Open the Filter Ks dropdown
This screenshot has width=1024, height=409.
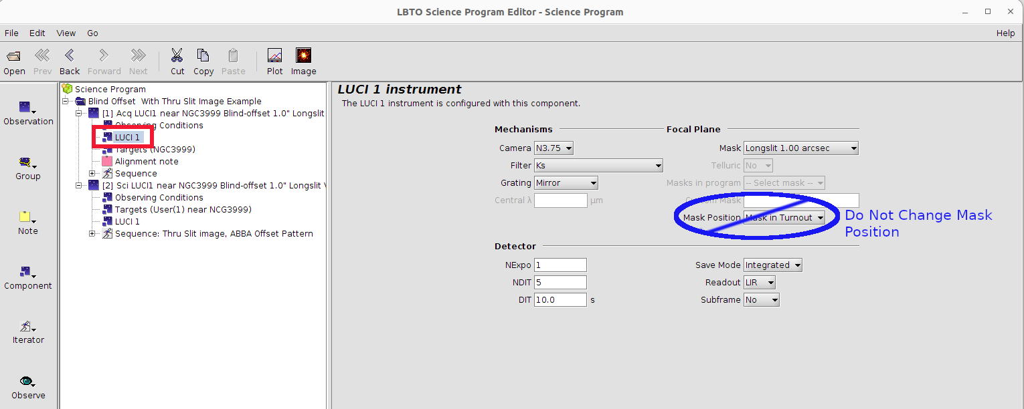tap(598, 166)
